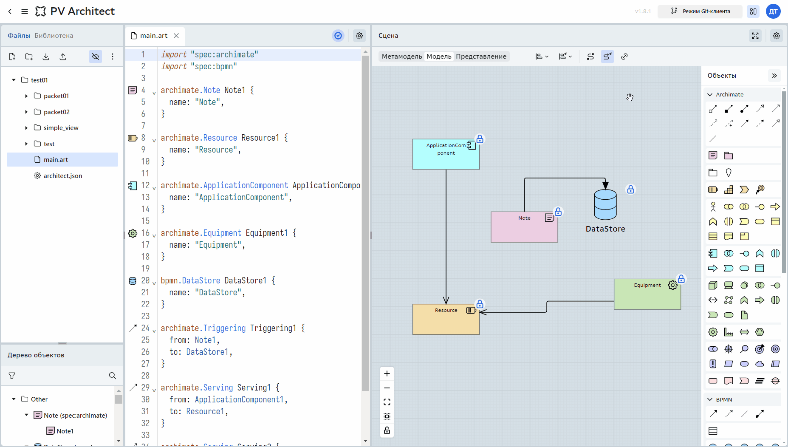Toggle the canvas lock button below zoom controls
Image resolution: width=788 pixels, height=447 pixels.
pyautogui.click(x=387, y=430)
